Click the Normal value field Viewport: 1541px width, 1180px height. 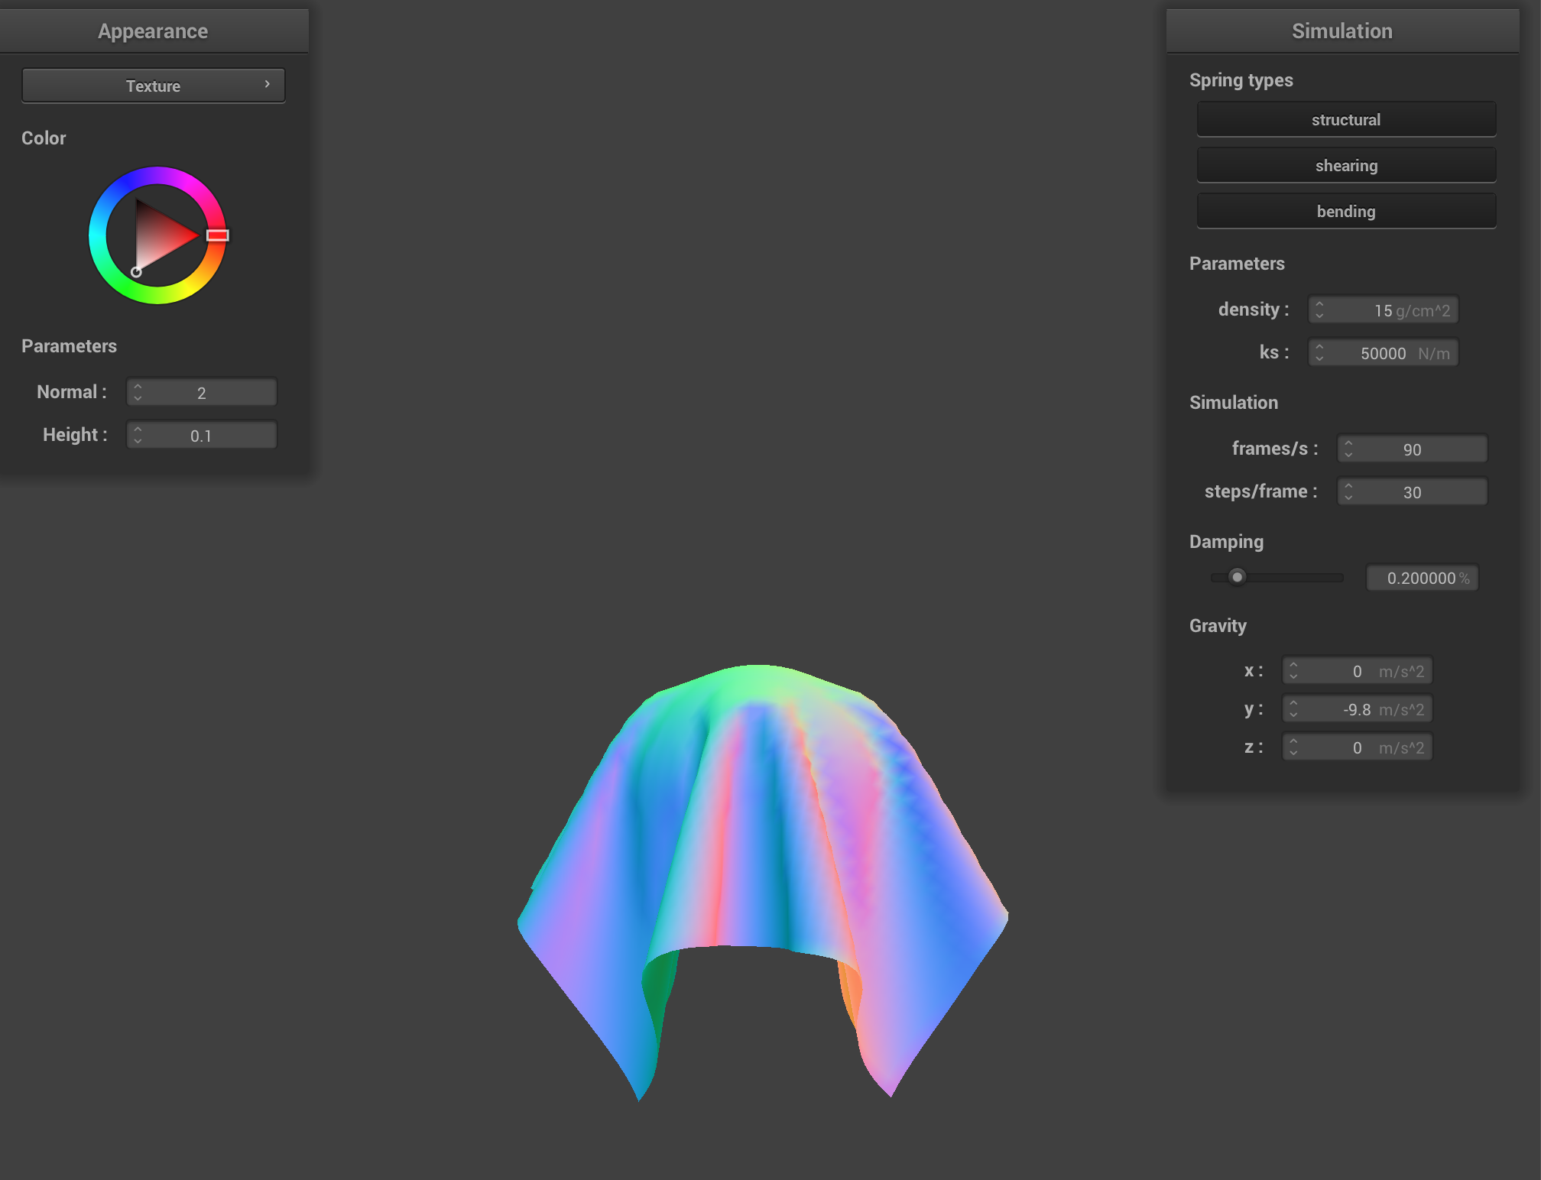point(202,393)
